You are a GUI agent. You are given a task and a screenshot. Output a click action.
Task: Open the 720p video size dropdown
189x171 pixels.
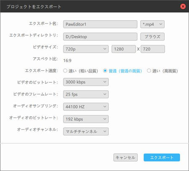(86, 49)
